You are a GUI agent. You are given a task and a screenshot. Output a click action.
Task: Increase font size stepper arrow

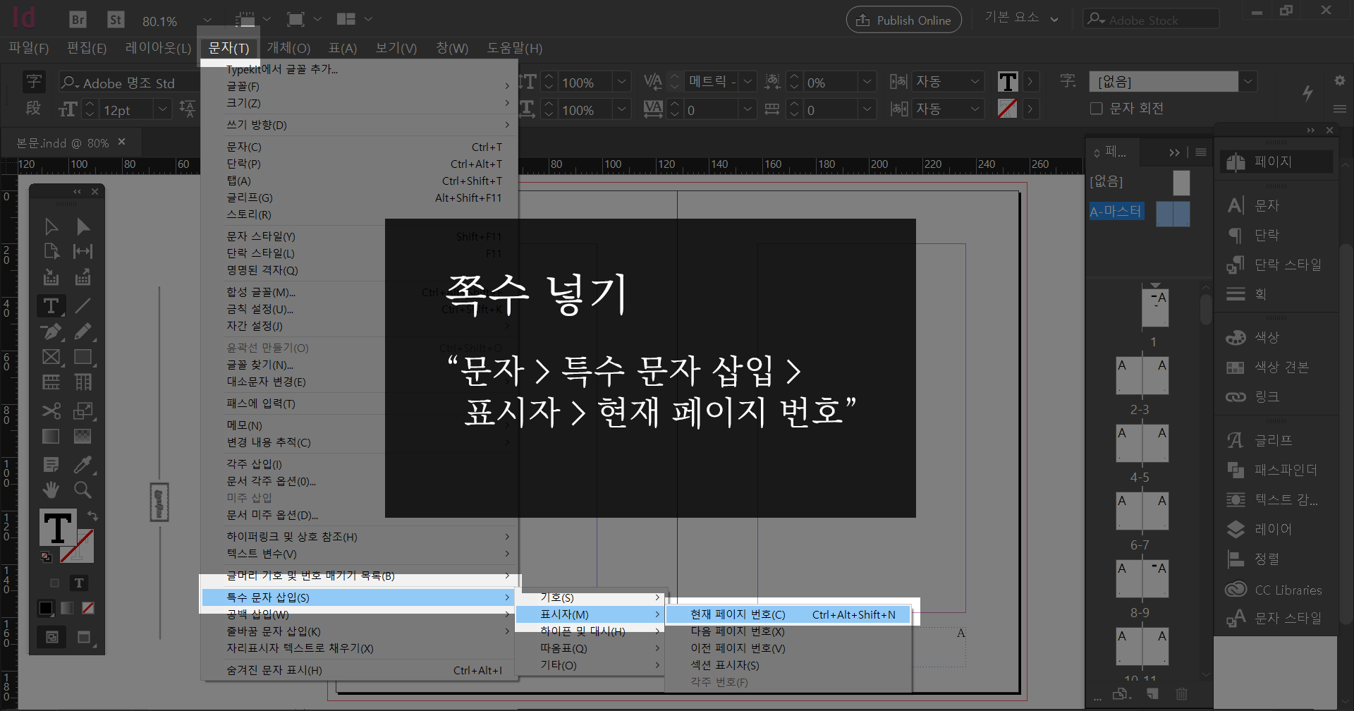pyautogui.click(x=90, y=104)
